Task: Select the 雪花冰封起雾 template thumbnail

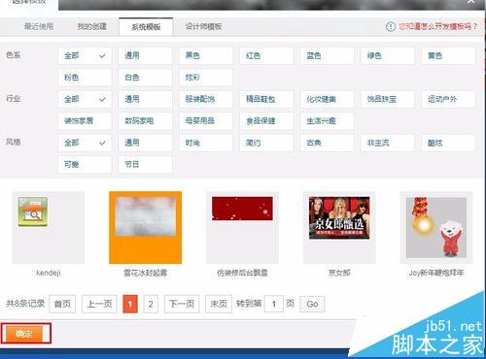Action: pos(146,227)
